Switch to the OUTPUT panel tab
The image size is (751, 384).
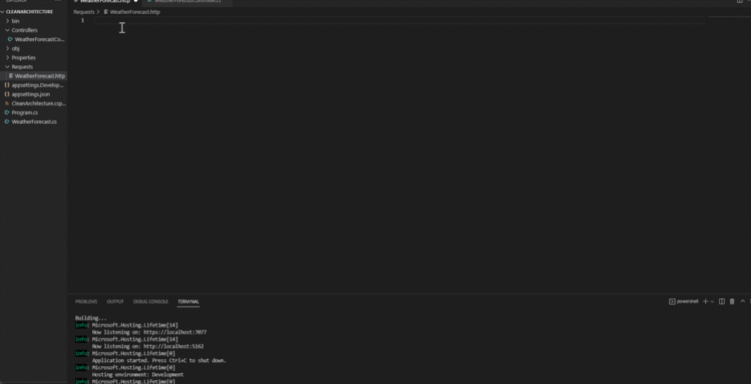115,301
